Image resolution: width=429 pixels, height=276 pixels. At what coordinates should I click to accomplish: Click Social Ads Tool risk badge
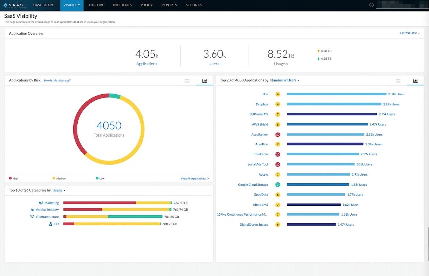[278, 164]
